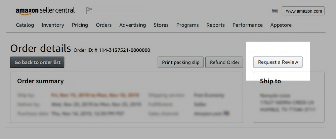Image resolution: width=336 pixels, height=139 pixels.
Task: Click the small flag beside sales channel
Action: [x=227, y=113]
